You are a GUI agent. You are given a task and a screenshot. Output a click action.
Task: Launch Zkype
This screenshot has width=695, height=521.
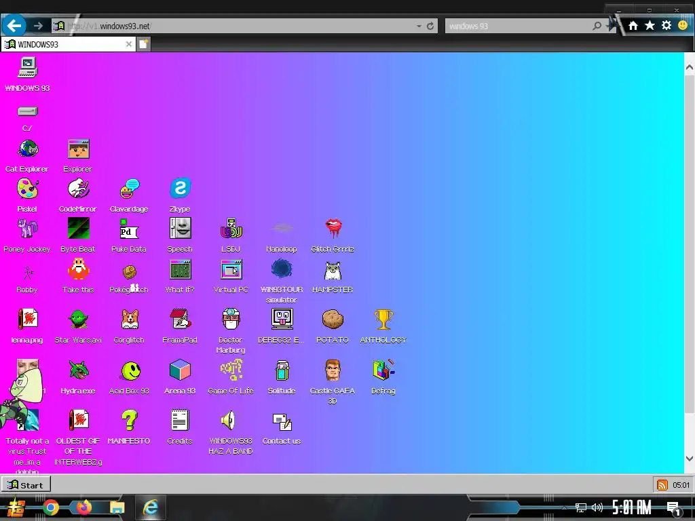(180, 189)
